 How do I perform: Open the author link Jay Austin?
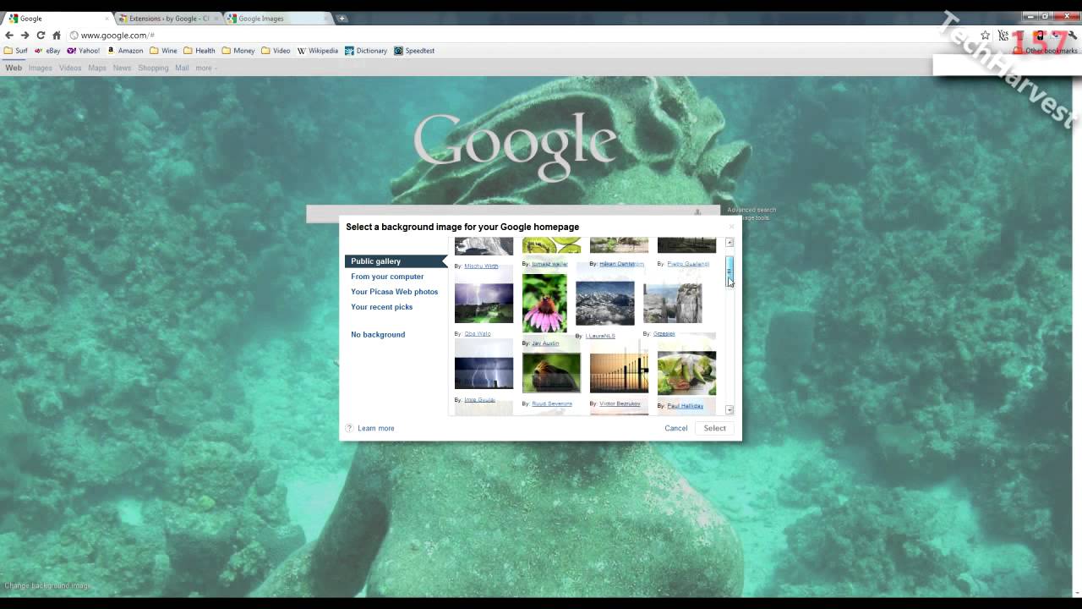click(x=545, y=343)
